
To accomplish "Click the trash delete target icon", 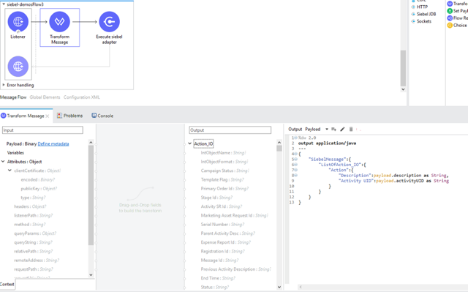I will click(x=351, y=130).
